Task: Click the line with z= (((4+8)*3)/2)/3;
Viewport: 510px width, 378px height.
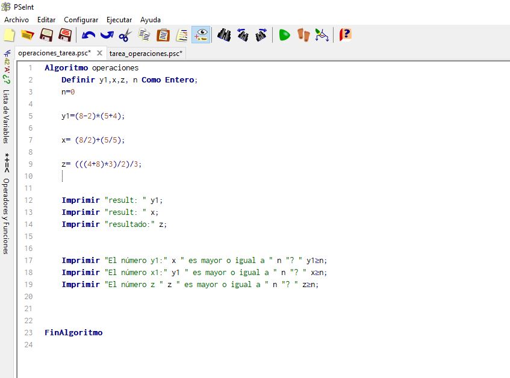Action: point(102,164)
